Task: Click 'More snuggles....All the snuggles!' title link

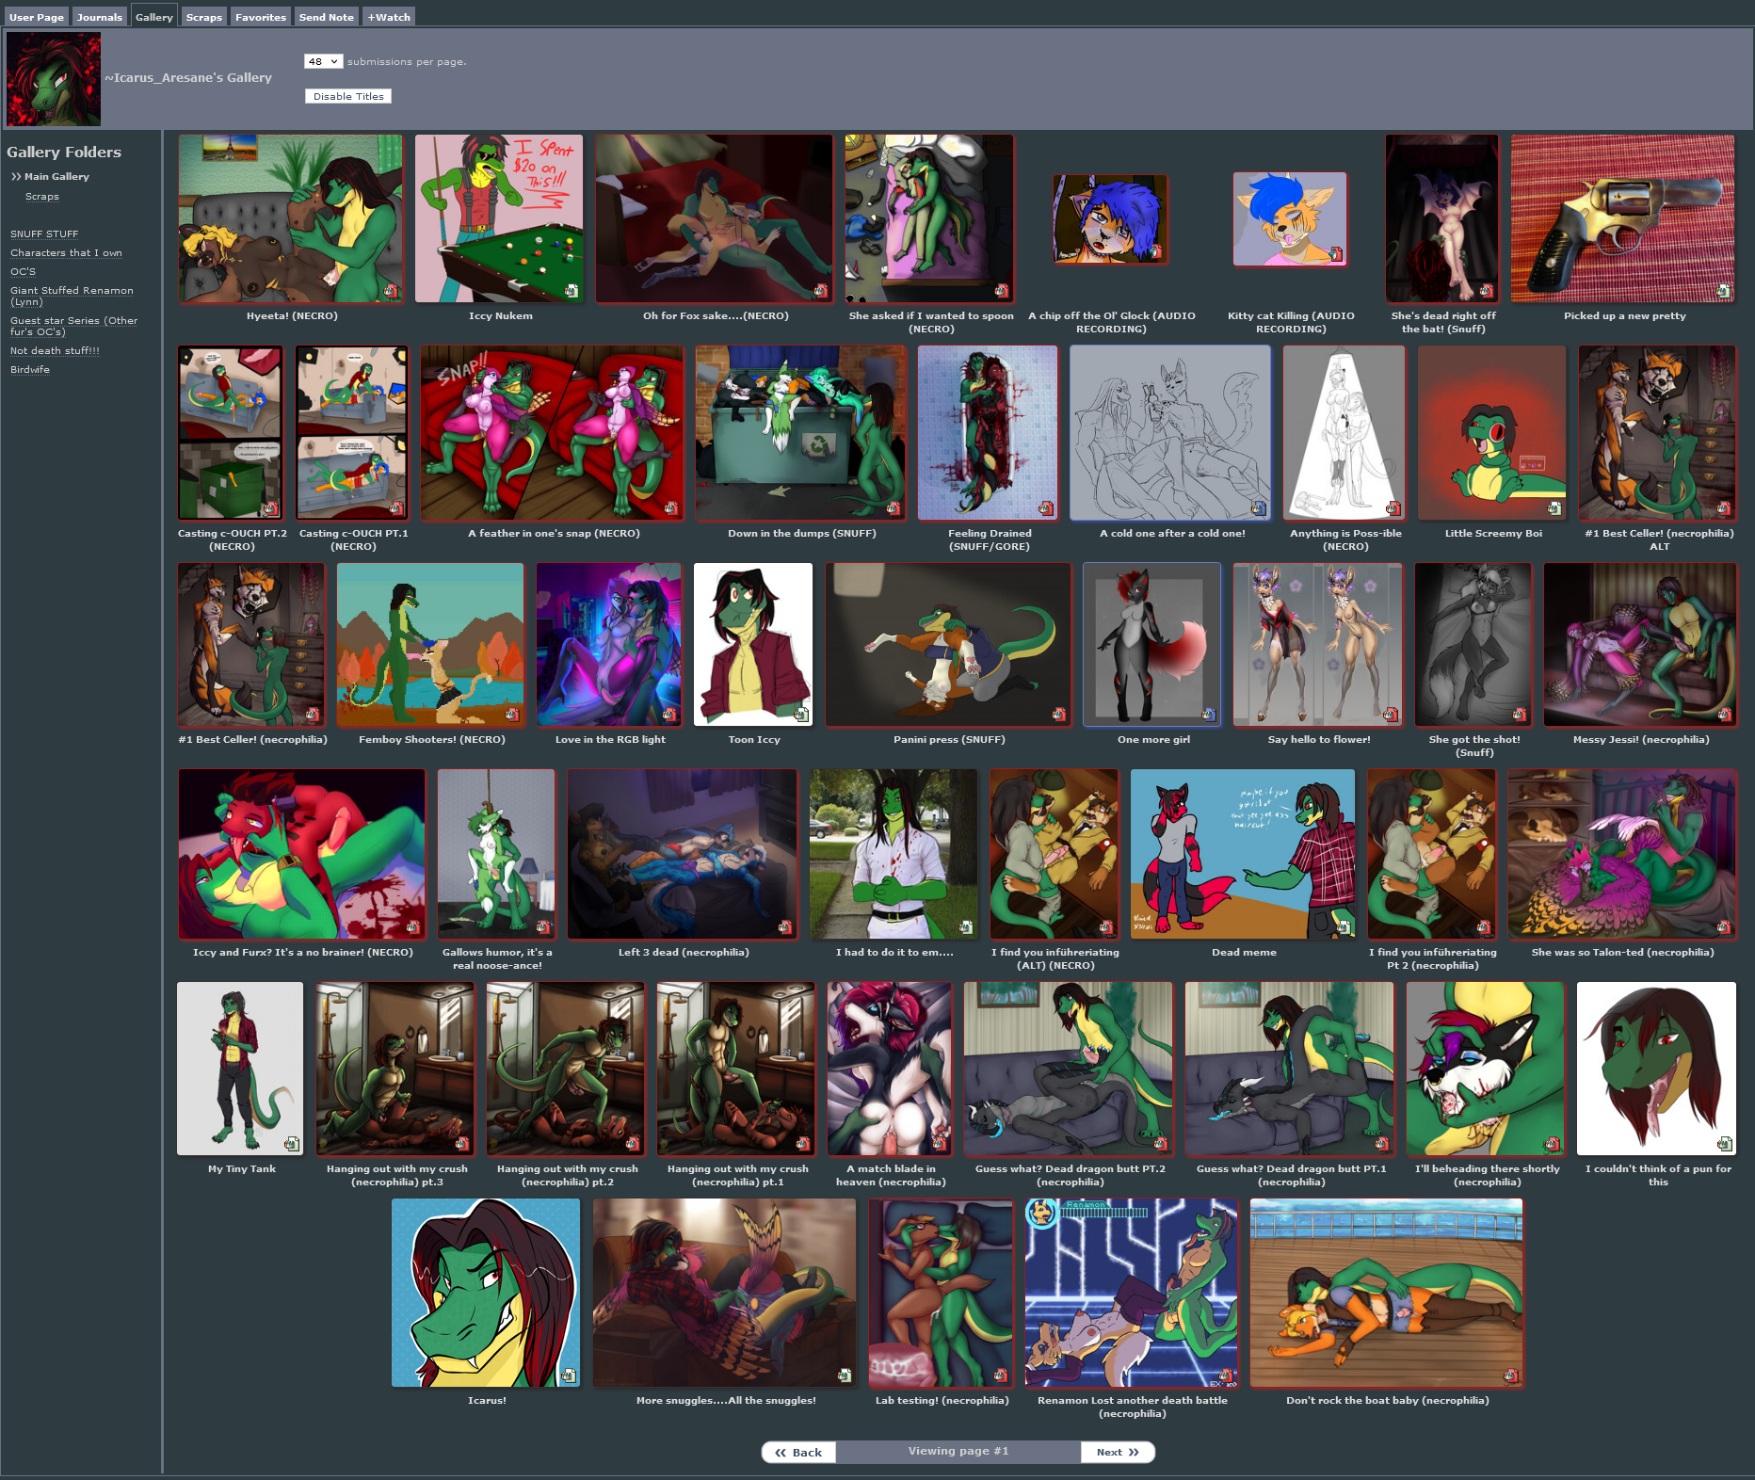Action: click(726, 1400)
